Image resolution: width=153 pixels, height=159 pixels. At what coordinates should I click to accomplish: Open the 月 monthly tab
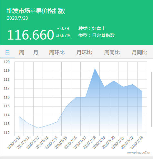(36, 52)
